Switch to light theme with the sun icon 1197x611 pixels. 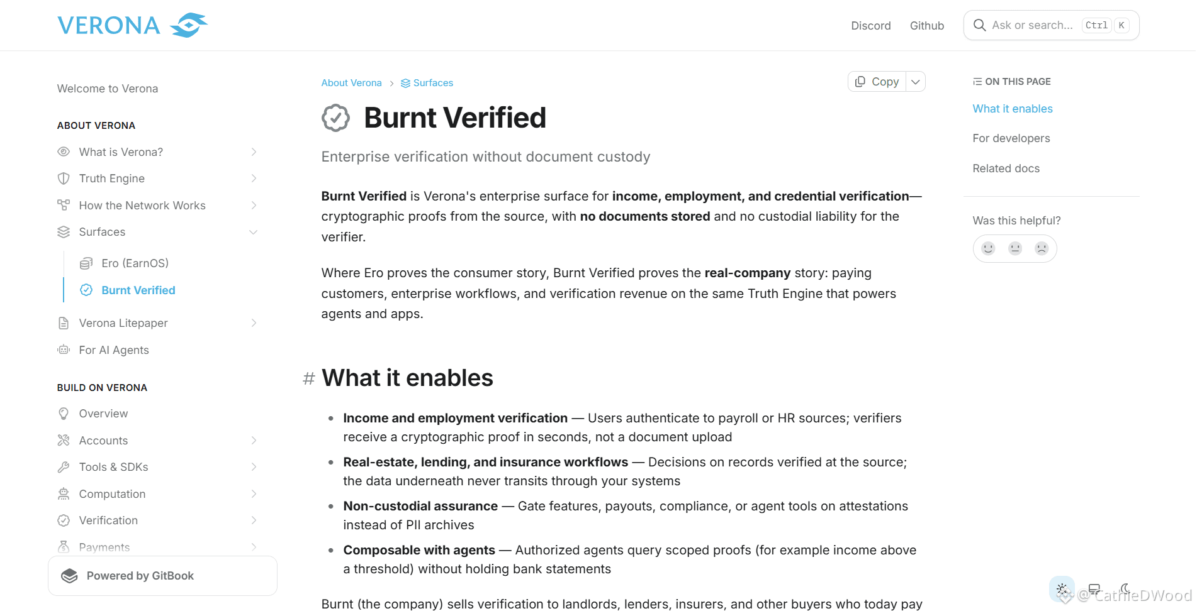(1062, 589)
